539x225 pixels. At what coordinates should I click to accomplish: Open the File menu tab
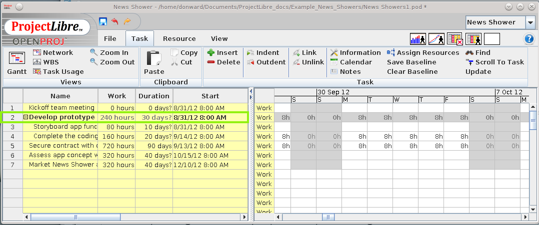pyautogui.click(x=110, y=39)
